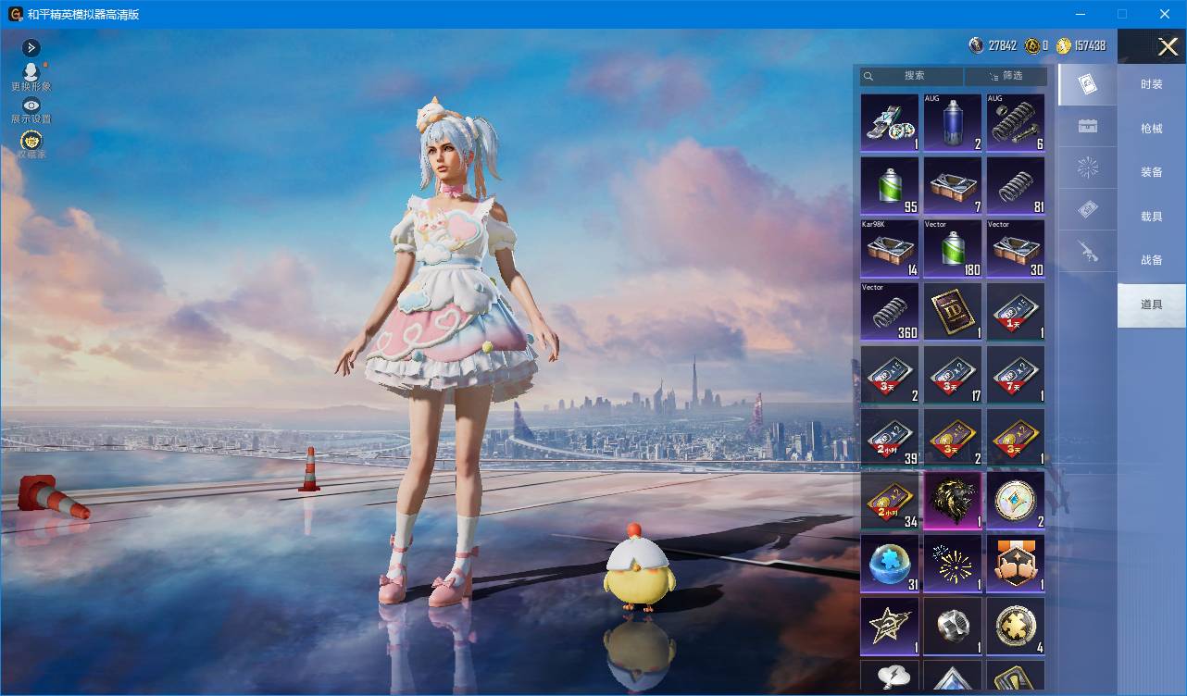Select the ticket voucher sub-category icon
The height and width of the screenshot is (696, 1187).
pyautogui.click(x=1088, y=209)
